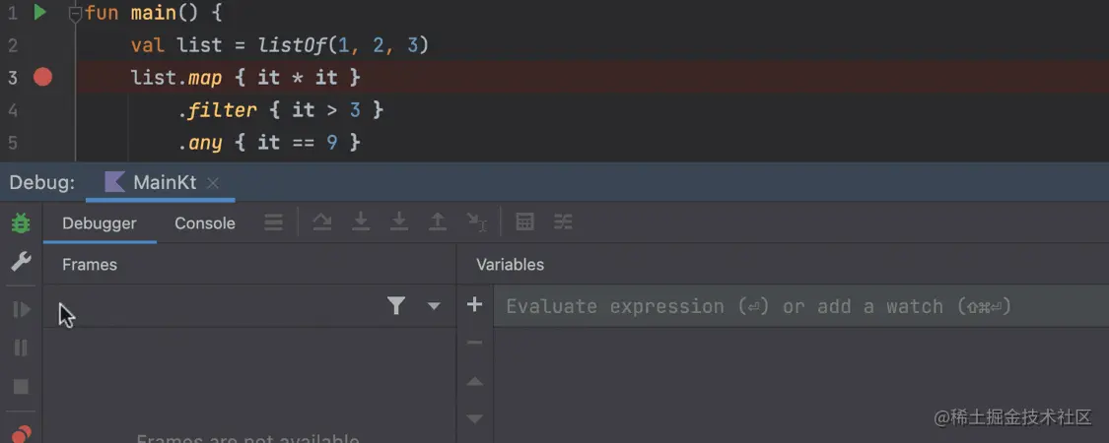Remove the breakpoint on line 3

42,77
